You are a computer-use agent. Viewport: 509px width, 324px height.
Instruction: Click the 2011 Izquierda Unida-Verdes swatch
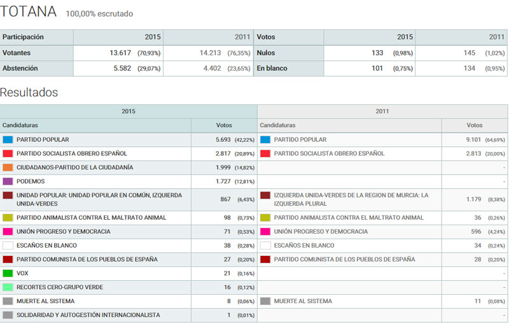[x=265, y=195]
